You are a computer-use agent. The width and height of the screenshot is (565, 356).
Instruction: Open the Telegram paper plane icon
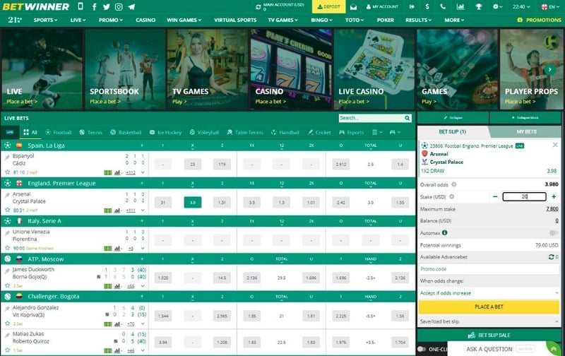pos(131,7)
